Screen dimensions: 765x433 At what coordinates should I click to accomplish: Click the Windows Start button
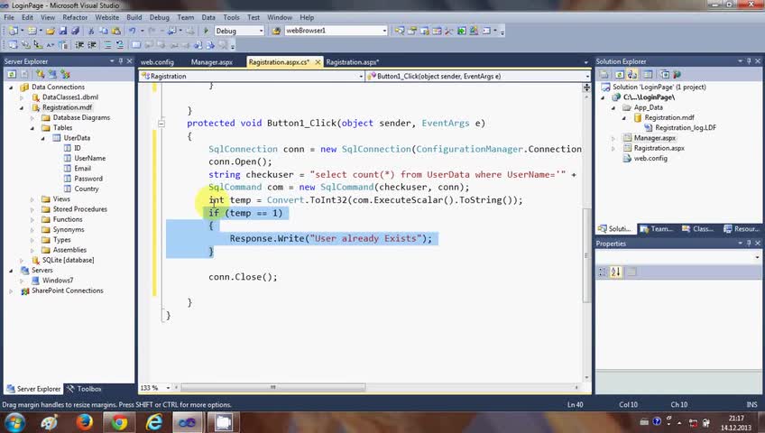pos(14,422)
